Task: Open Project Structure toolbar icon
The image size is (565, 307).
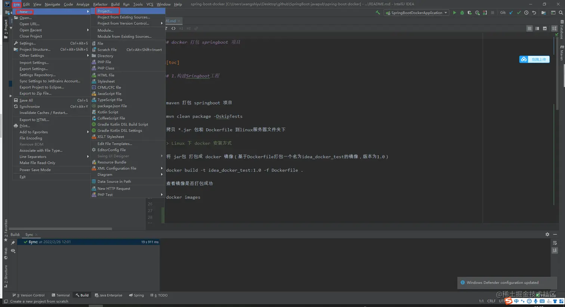Action: click(x=543, y=13)
